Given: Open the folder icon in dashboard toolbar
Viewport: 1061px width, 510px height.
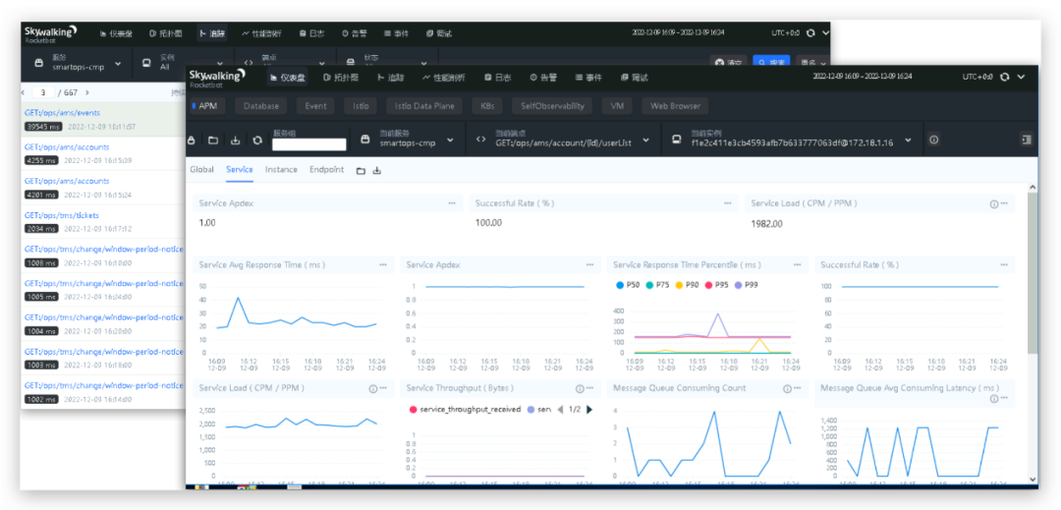Looking at the screenshot, I should coord(213,140).
